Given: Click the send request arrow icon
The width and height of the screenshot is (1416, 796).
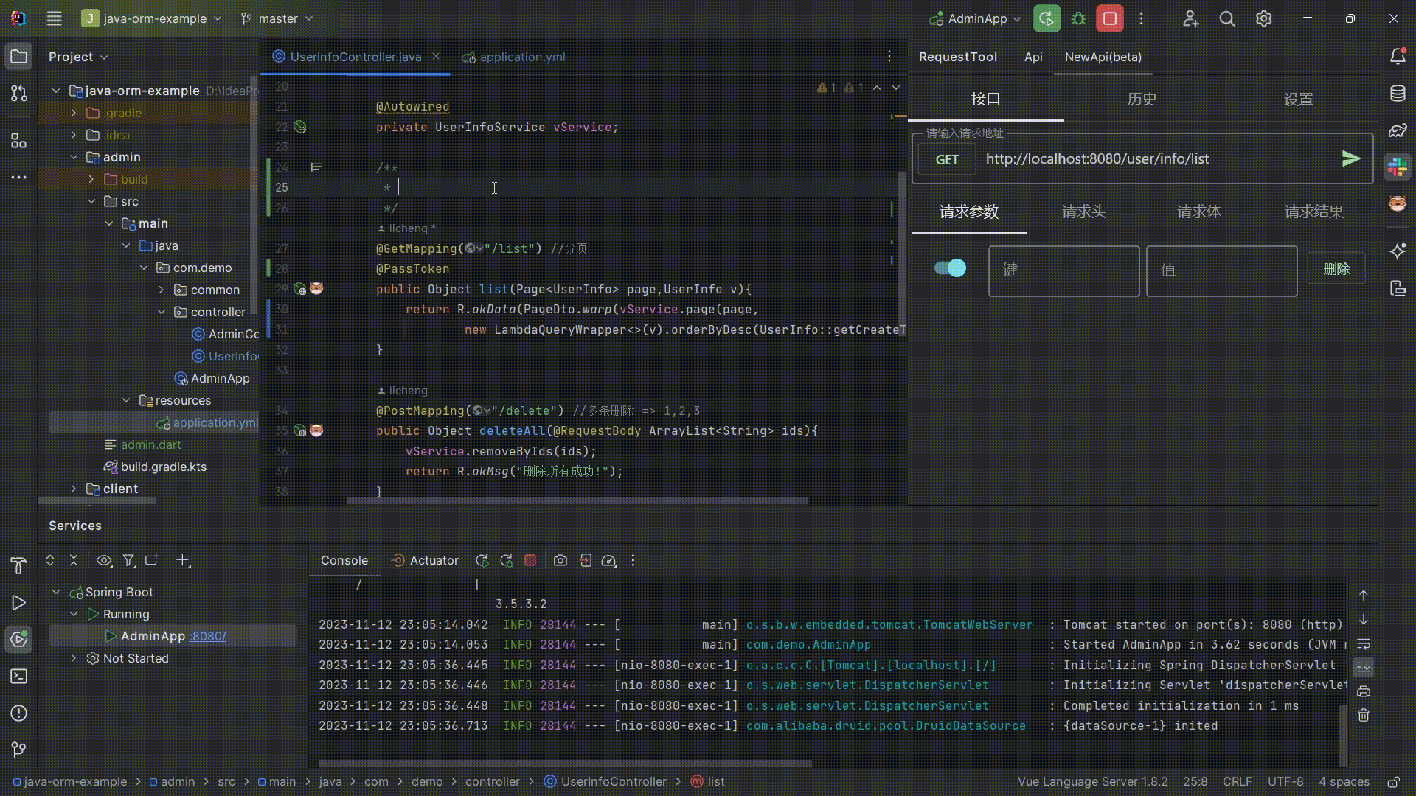Looking at the screenshot, I should tap(1350, 158).
